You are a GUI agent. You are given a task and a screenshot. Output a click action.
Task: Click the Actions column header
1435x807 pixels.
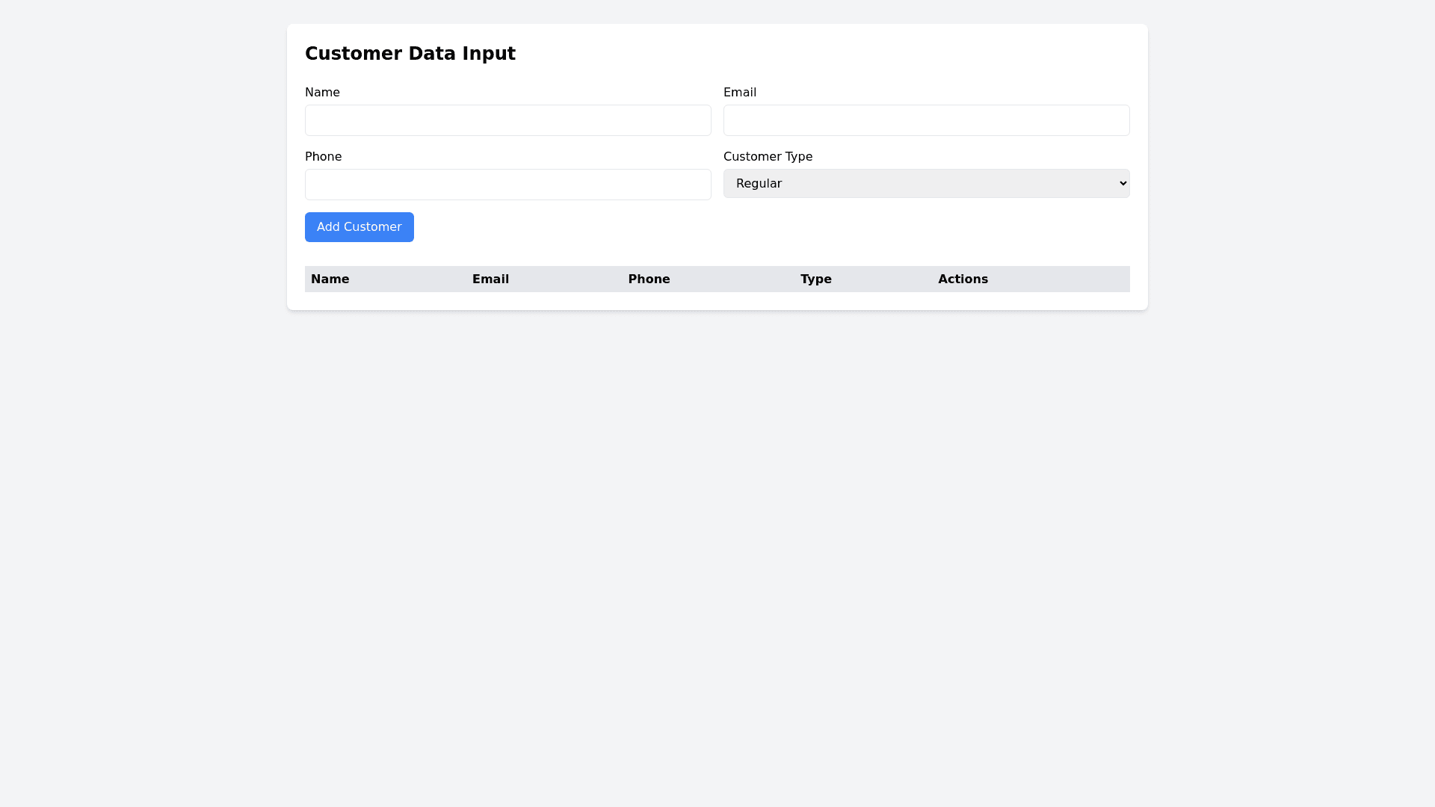963,279
